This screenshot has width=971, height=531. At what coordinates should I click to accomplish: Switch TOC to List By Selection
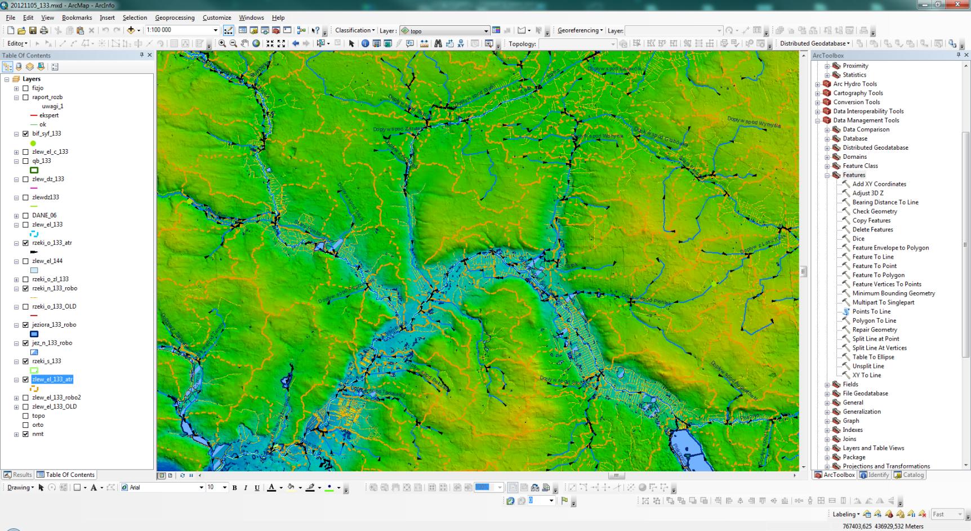tap(41, 66)
